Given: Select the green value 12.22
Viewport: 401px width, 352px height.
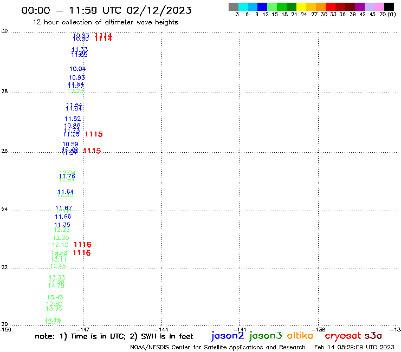Looking at the screenshot, I should click(62, 230).
